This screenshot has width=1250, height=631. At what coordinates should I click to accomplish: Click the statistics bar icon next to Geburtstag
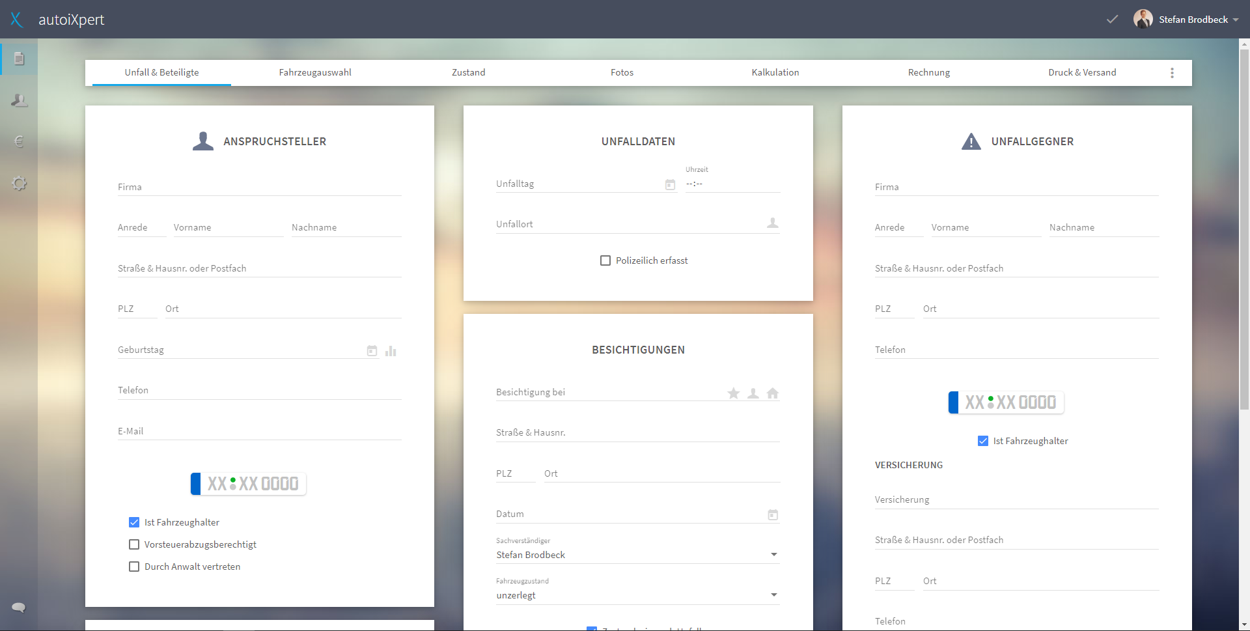(x=391, y=351)
